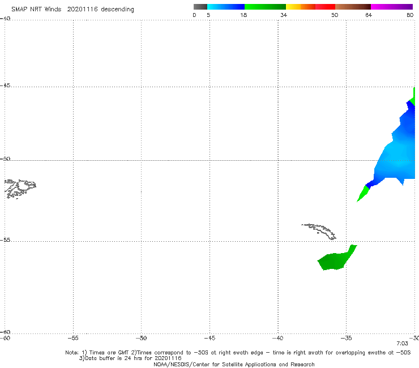The height and width of the screenshot is (368, 419).
Task: Pick the magenta-purple 64–80 color bar segment
Action: [x=392, y=7]
